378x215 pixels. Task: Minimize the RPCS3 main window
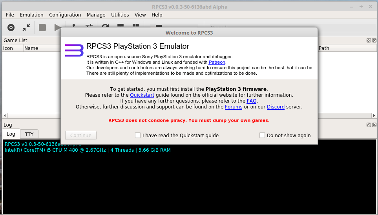click(x=352, y=7)
